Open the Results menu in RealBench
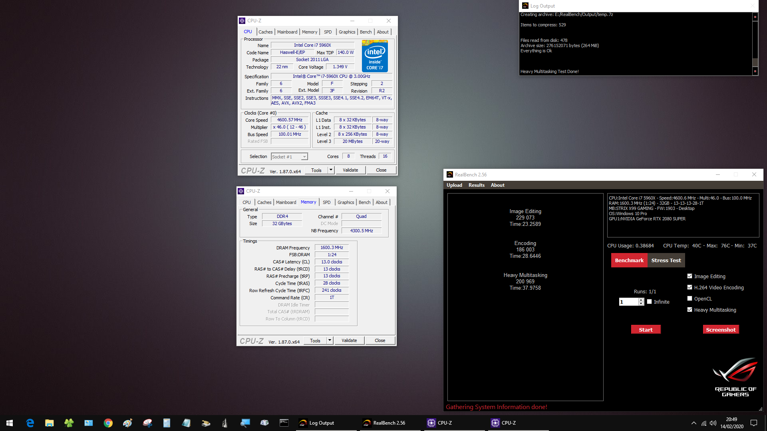Viewport: 767px width, 431px height. pyautogui.click(x=476, y=185)
